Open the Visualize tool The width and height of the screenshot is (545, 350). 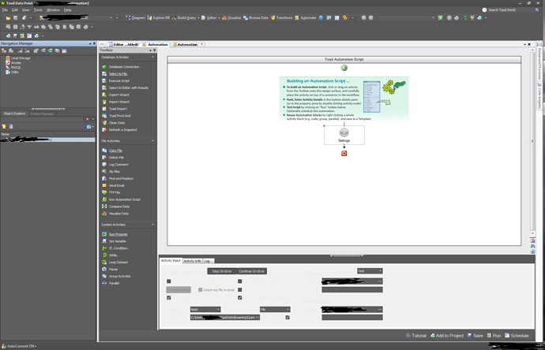[231, 17]
